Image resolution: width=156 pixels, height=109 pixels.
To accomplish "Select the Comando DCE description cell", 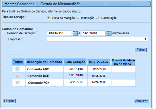I will tap(44, 76).
